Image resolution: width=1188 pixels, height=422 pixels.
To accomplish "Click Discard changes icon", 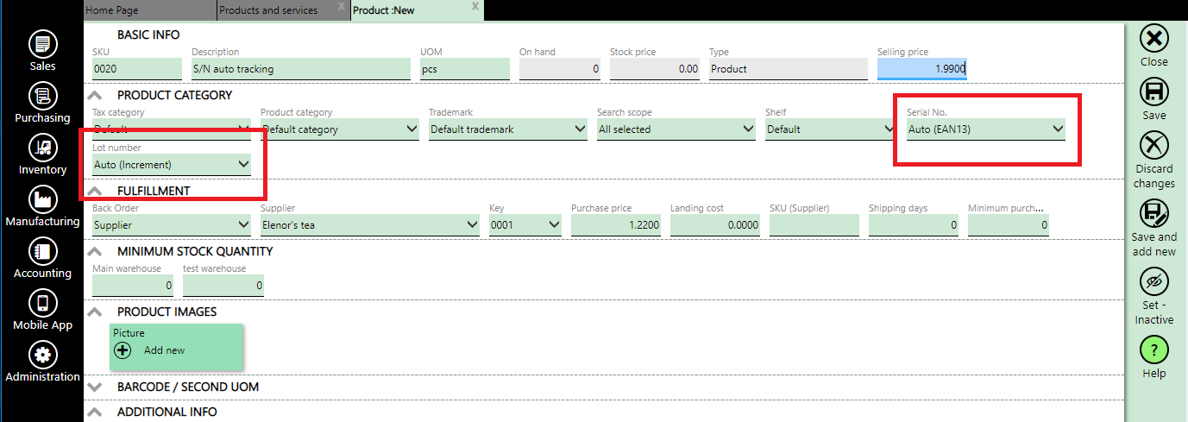I will coord(1153,145).
